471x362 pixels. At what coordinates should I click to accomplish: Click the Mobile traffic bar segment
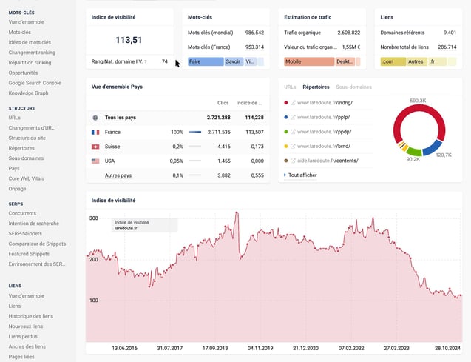point(309,61)
